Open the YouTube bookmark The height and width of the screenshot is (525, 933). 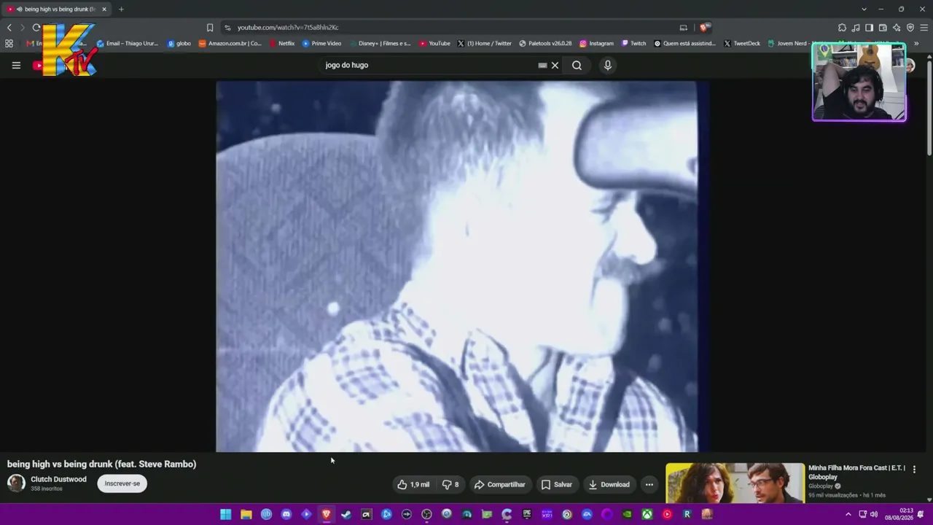click(x=434, y=44)
